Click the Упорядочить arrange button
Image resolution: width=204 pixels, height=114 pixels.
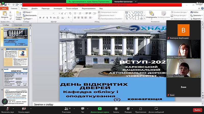(x=151, y=15)
